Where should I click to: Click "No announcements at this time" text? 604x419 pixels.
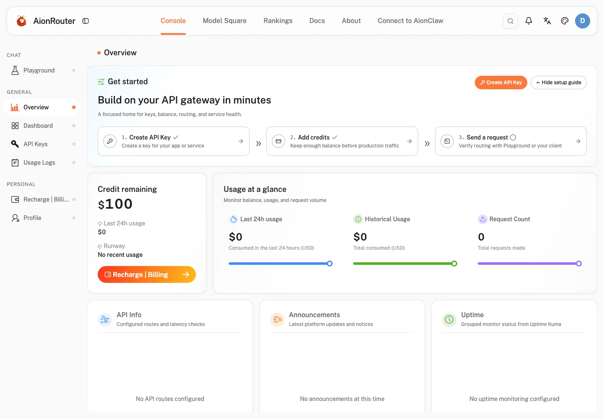pos(342,399)
